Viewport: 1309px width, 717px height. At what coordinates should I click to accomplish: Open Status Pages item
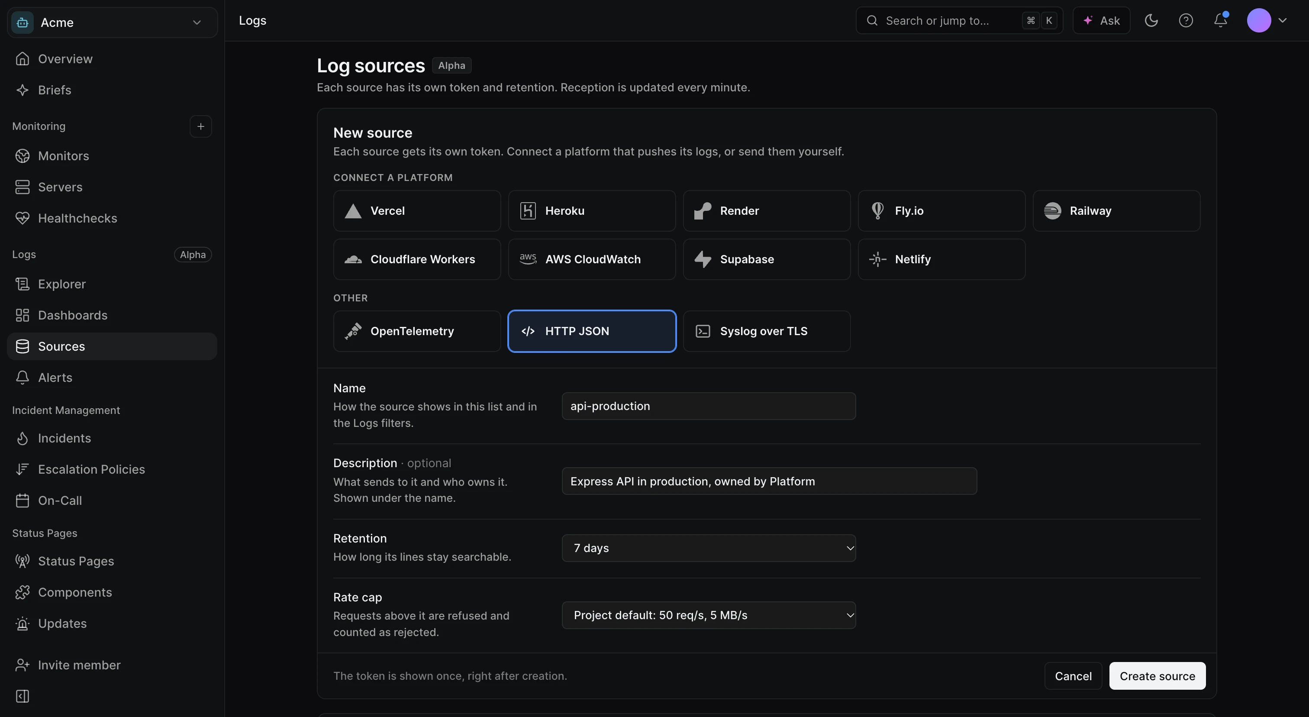tap(112, 561)
